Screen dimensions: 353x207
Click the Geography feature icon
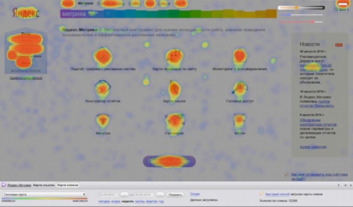click(174, 120)
